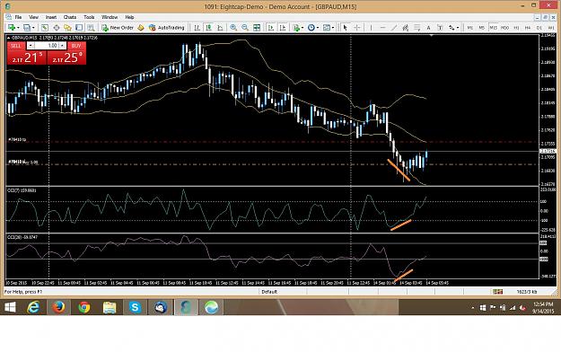Expand the Templates dropdown arrow
Screen dimensions: 561x352
[x=333, y=28]
